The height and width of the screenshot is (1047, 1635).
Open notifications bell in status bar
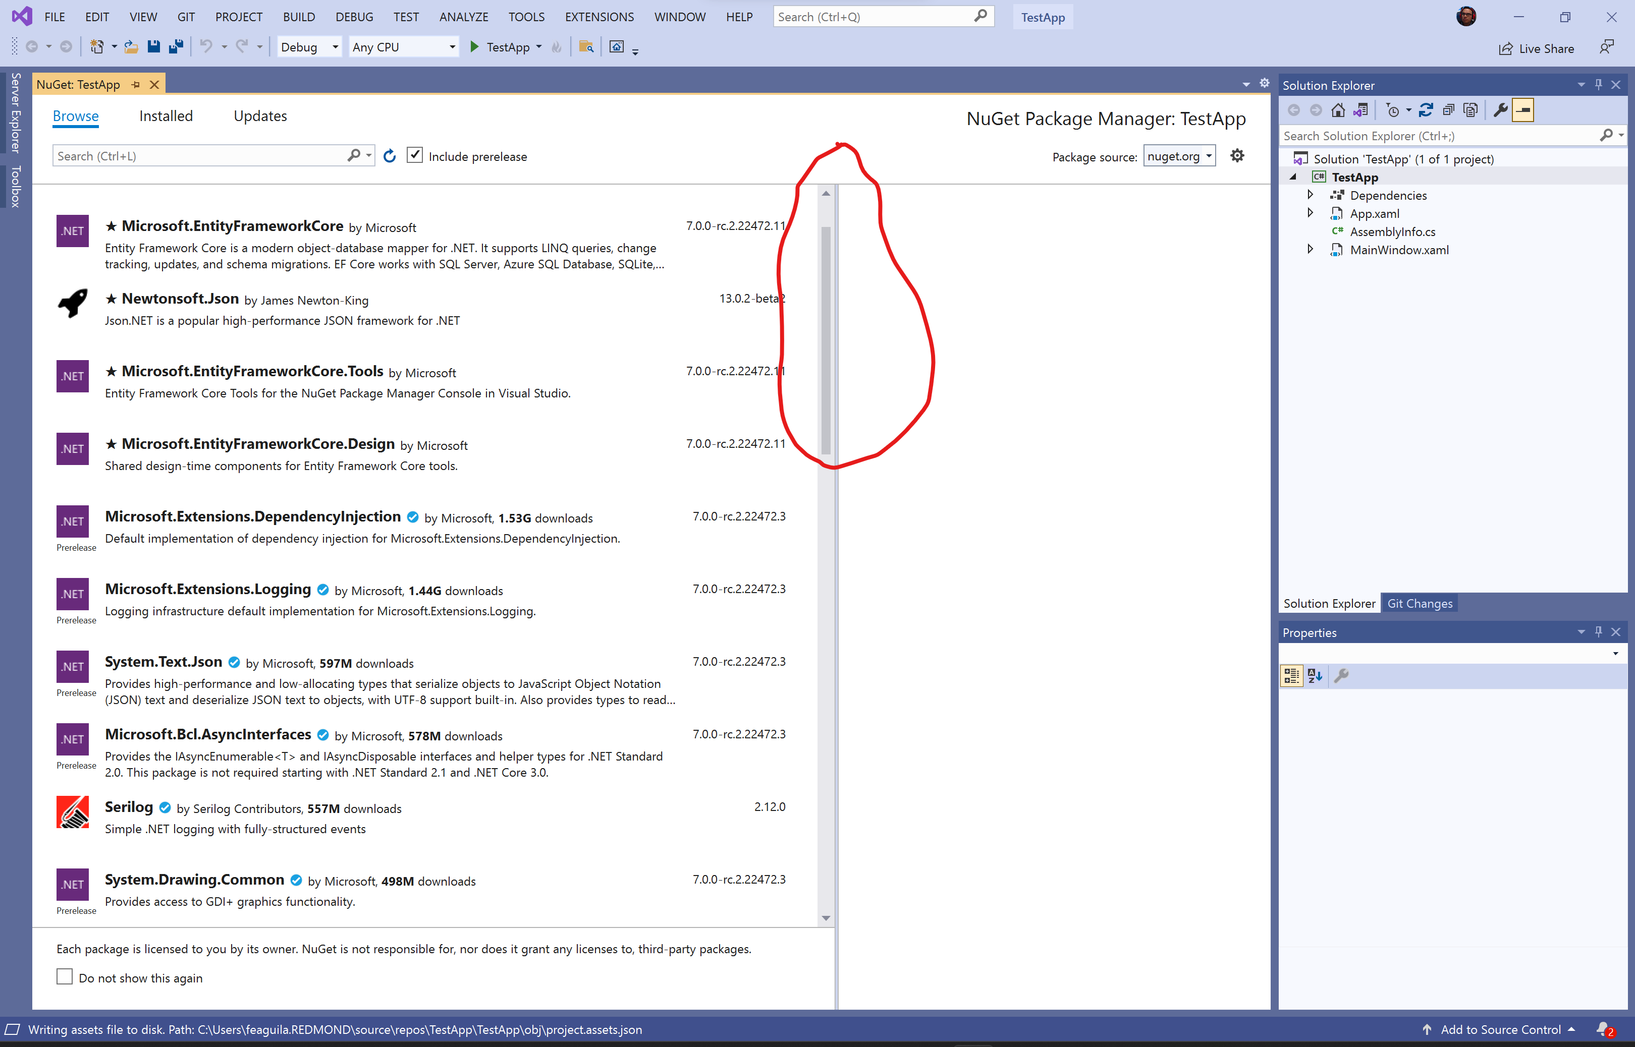coord(1604,1029)
